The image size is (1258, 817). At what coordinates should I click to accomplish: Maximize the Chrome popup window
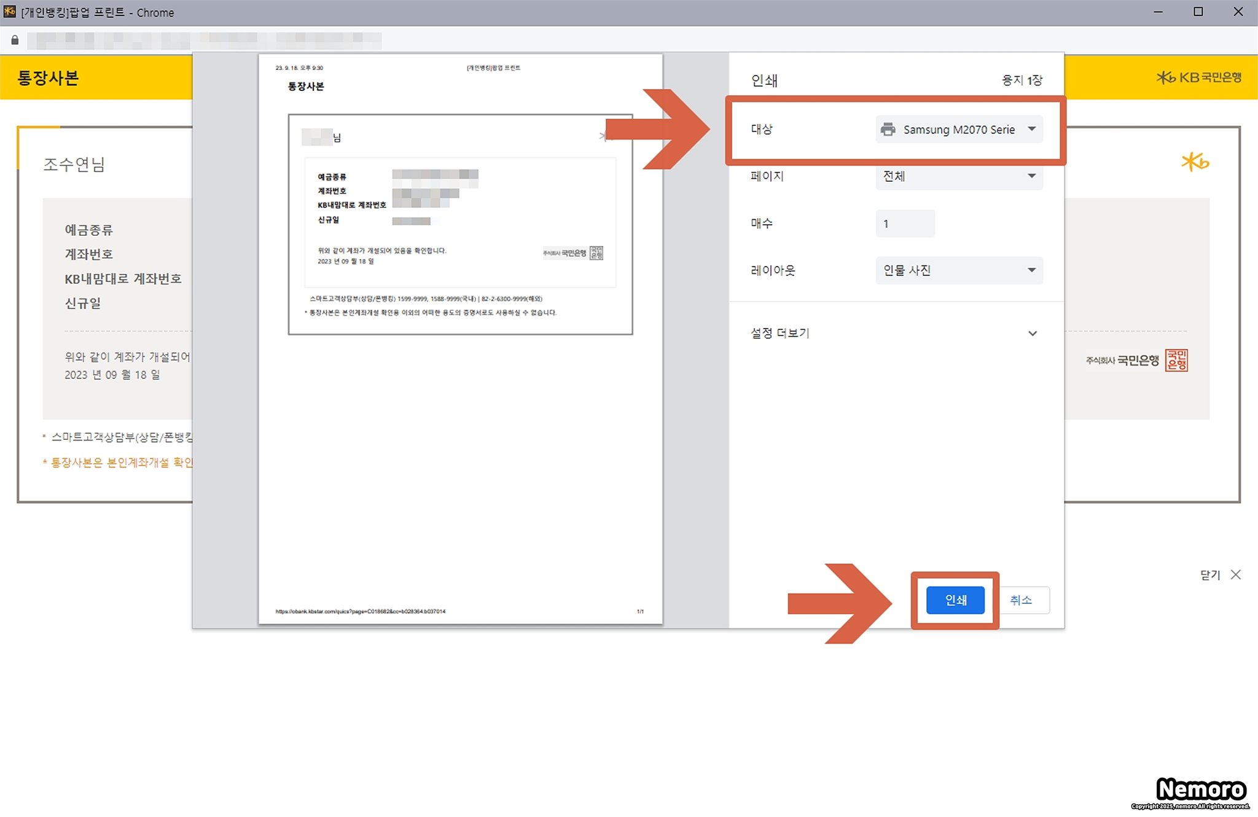pyautogui.click(x=1198, y=12)
